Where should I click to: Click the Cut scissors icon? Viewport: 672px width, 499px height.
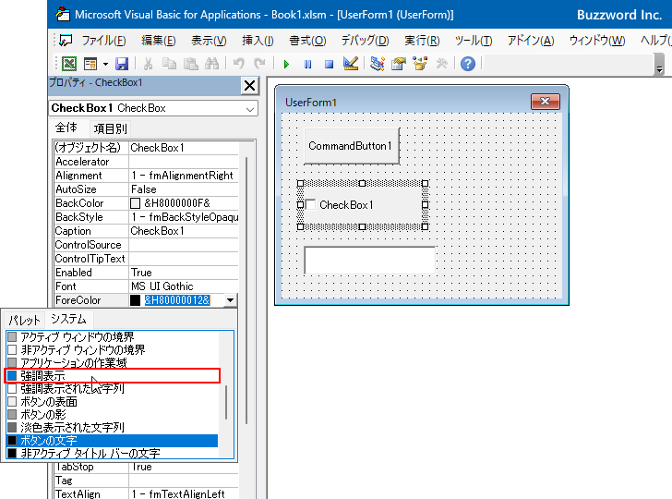pos(149,64)
